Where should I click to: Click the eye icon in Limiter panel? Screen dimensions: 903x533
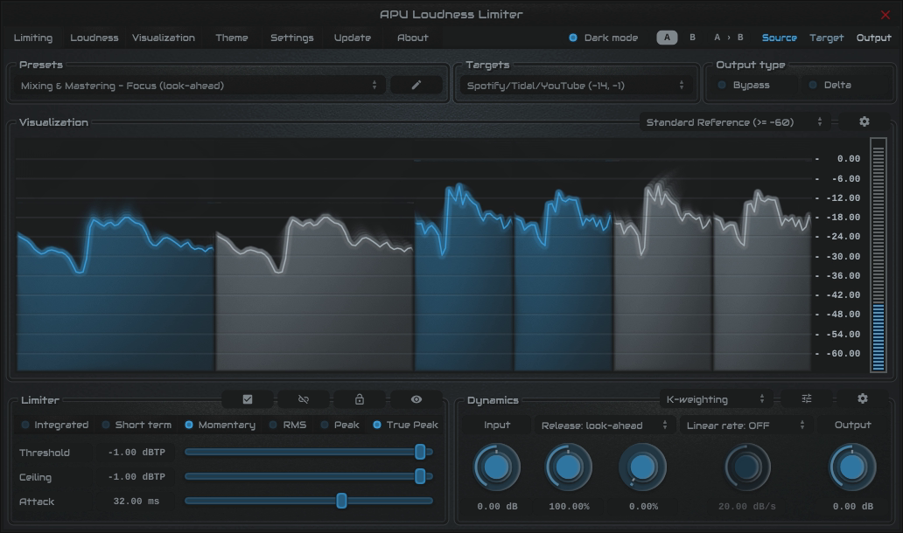pyautogui.click(x=416, y=399)
